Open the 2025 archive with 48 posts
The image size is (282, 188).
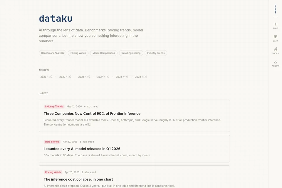(x=122, y=77)
